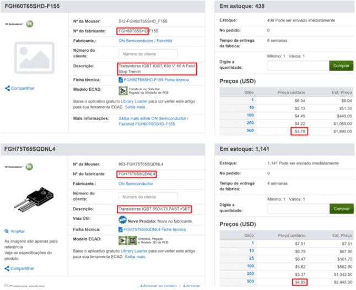
Task: Select quantity 10 at $6.79 unit price
Action: [251, 250]
